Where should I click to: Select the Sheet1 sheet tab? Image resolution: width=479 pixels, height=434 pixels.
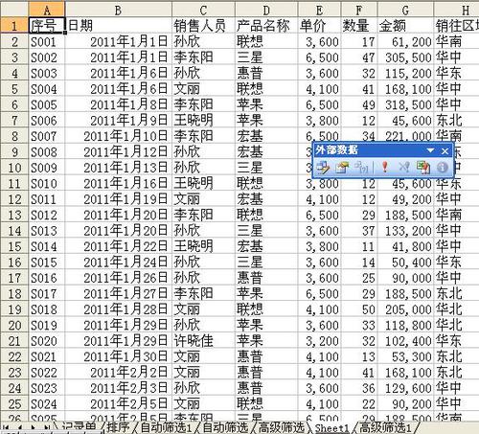click(x=331, y=427)
